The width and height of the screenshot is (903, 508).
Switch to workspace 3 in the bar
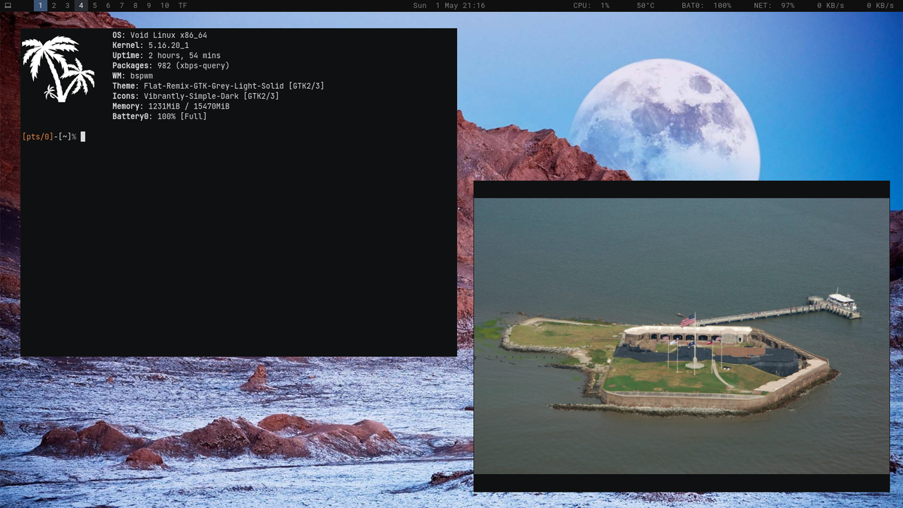(68, 6)
